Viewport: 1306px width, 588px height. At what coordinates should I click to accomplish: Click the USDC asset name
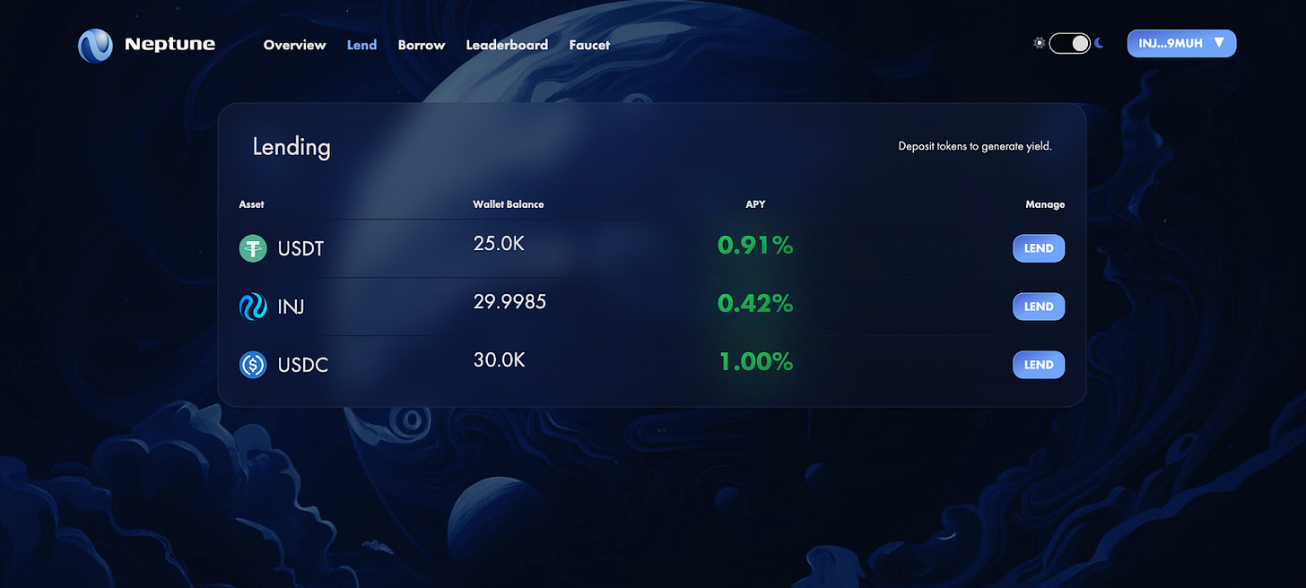point(303,366)
